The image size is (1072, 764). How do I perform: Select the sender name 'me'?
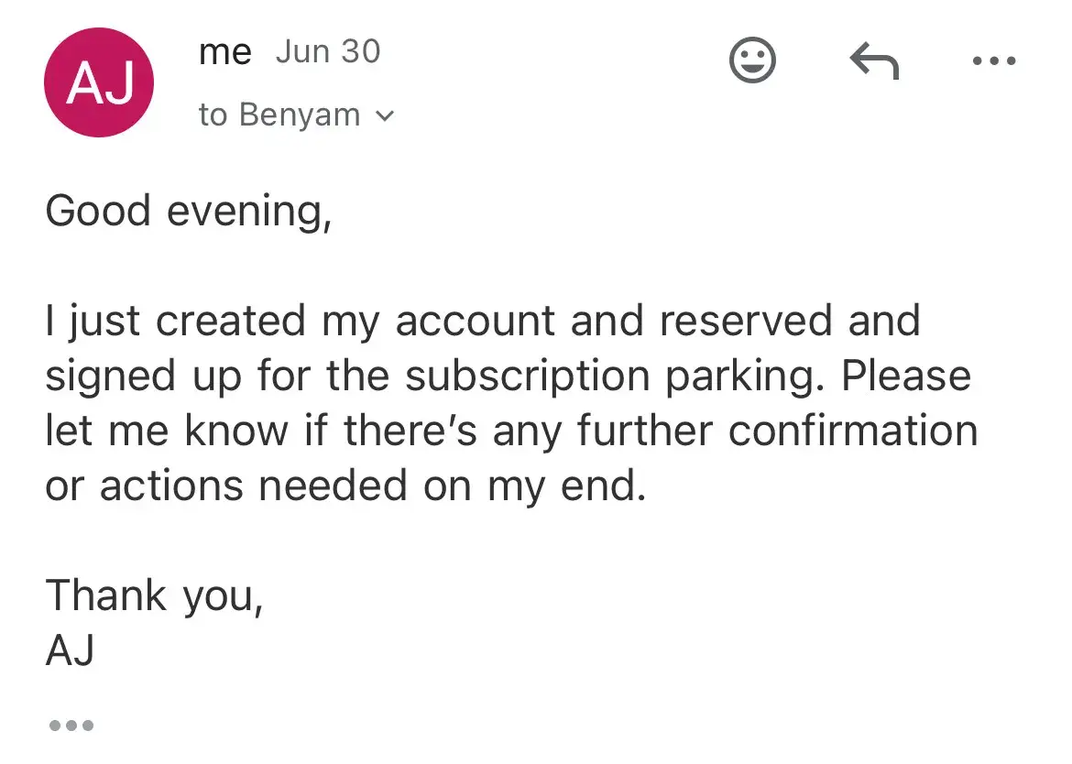pyautogui.click(x=224, y=52)
